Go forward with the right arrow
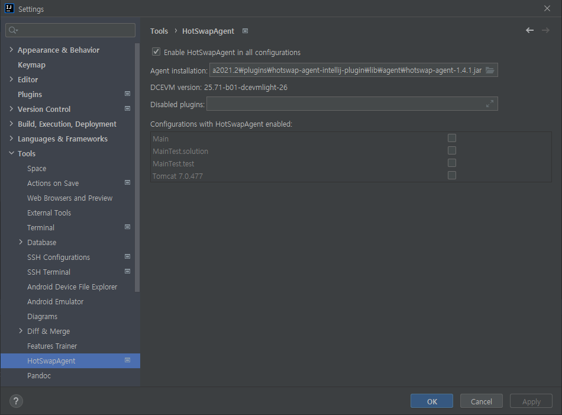Image resolution: width=562 pixels, height=415 pixels. tap(545, 30)
